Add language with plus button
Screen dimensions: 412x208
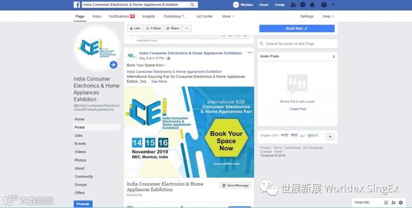330,137
